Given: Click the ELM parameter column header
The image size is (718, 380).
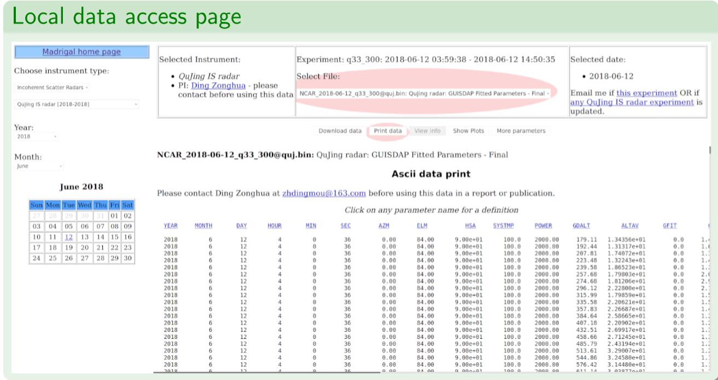Looking at the screenshot, I should pyautogui.click(x=422, y=226).
